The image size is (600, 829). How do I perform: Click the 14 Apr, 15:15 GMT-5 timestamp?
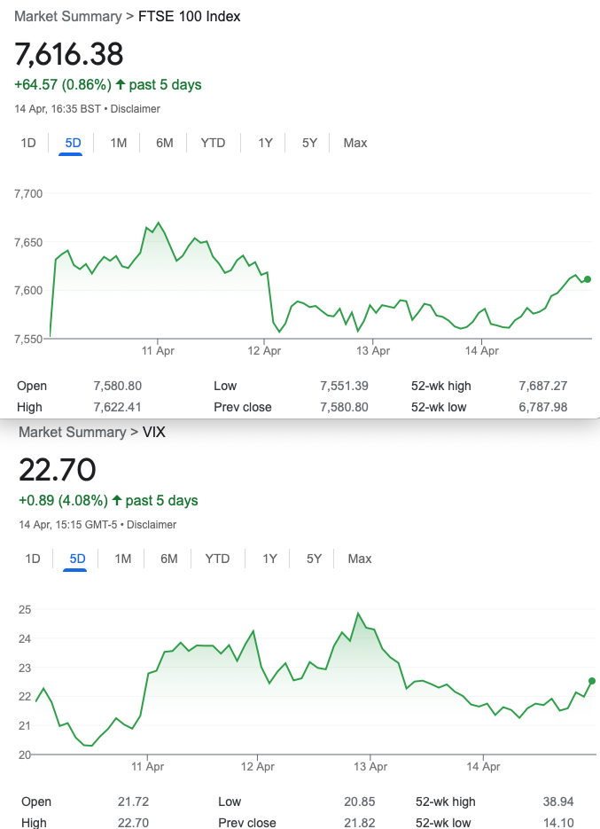pyautogui.click(x=68, y=525)
